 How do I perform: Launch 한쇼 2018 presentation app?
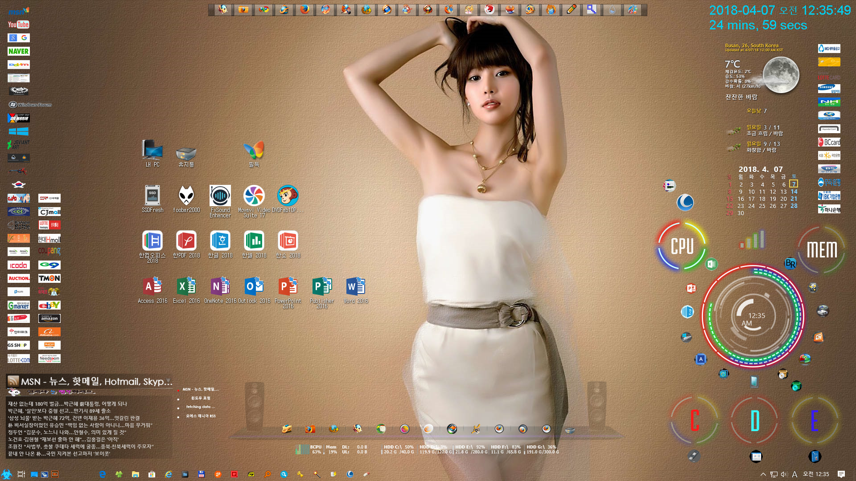click(x=288, y=245)
